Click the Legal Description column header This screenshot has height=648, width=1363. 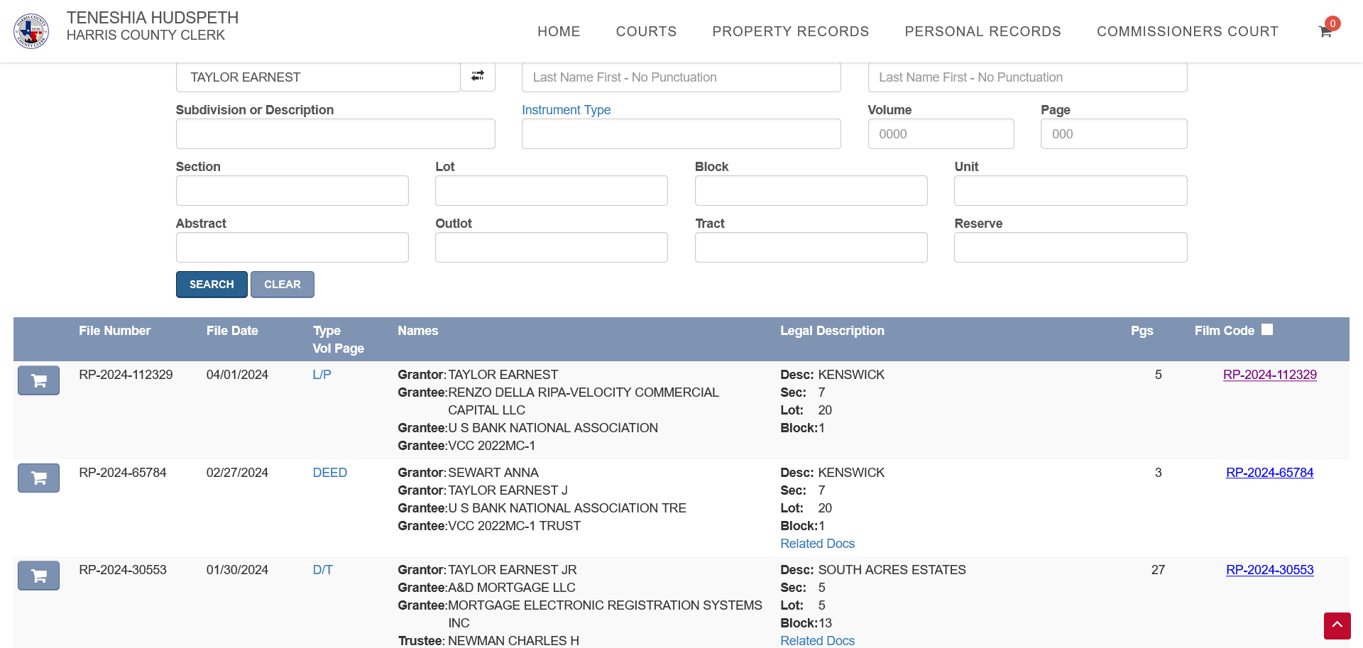(x=832, y=331)
